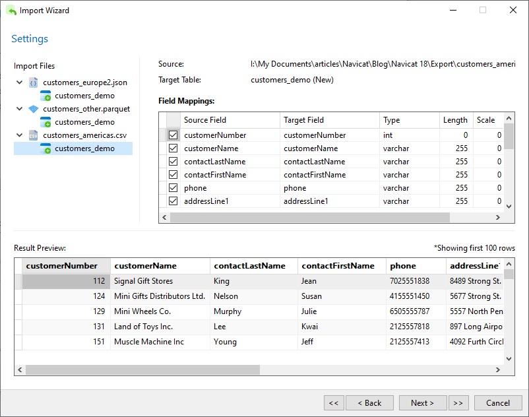Uncheck the customerName field mapping checkbox
This screenshot has height=417, width=529.
click(x=173, y=148)
